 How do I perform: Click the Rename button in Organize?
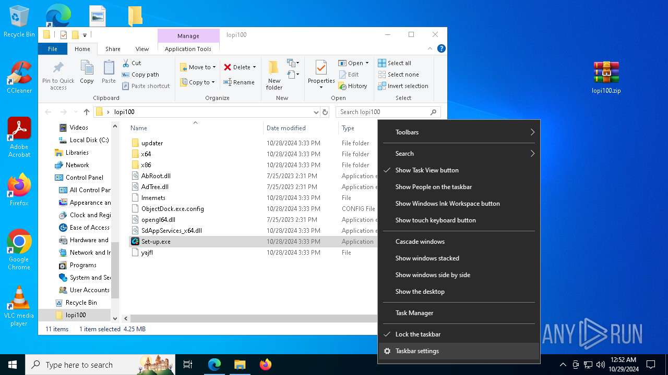click(x=239, y=82)
